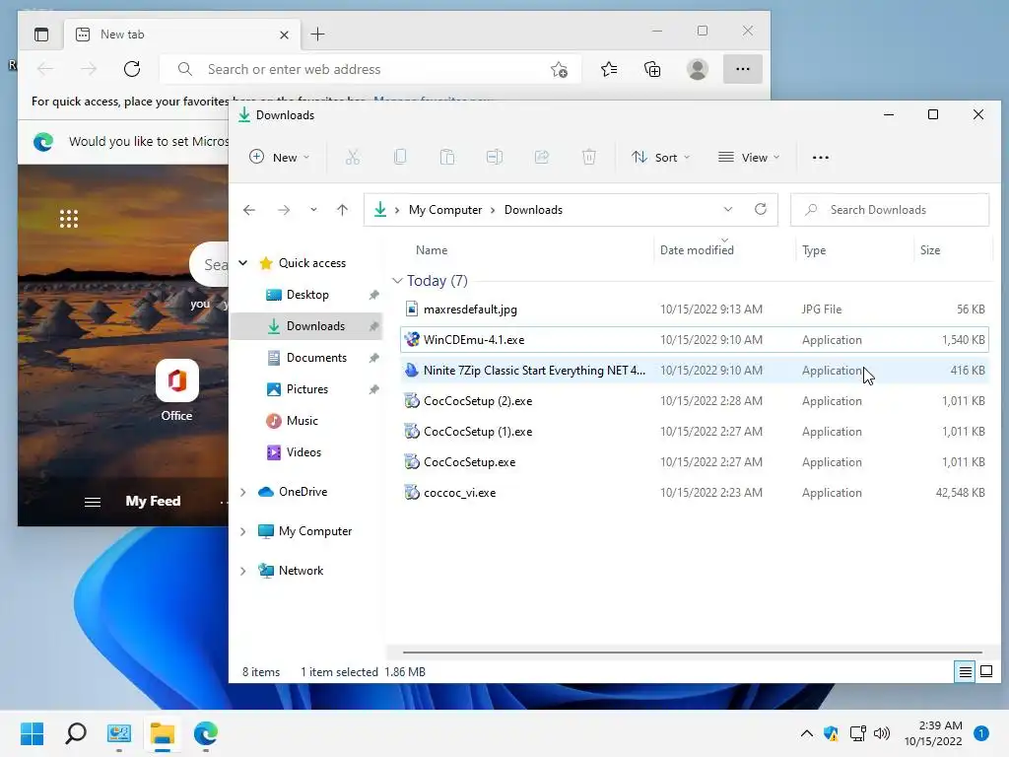This screenshot has height=757, width=1009.
Task: Open a new tab in Edge
Action: pyautogui.click(x=318, y=34)
